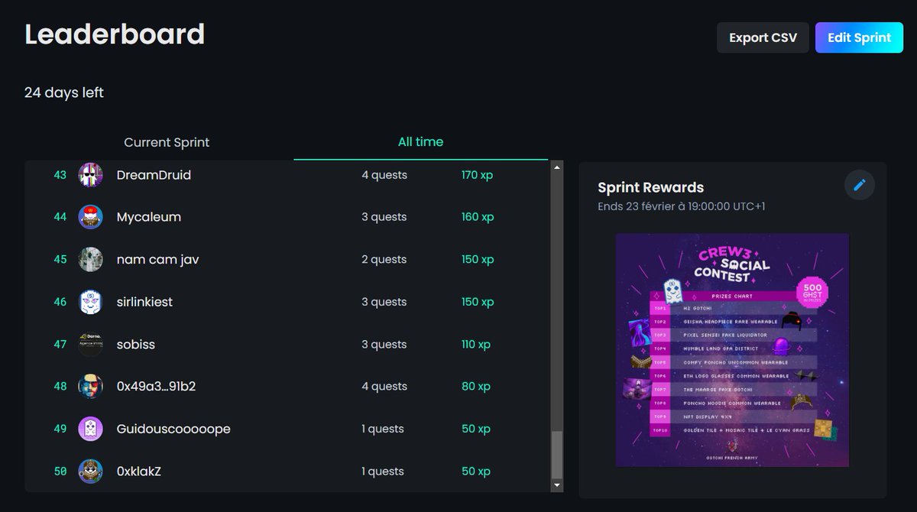This screenshot has height=512, width=917.
Task: Open Mycaleum's avatar
Action: [x=91, y=217]
